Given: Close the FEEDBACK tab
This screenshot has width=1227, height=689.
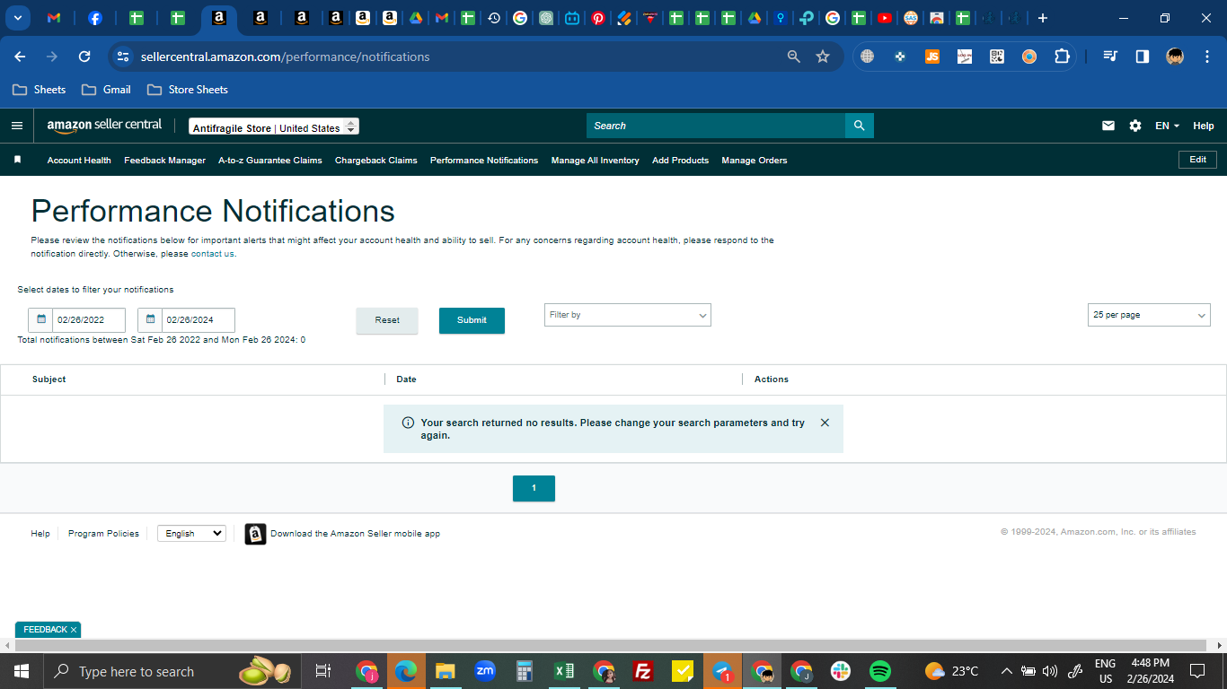Looking at the screenshot, I should 74,630.
